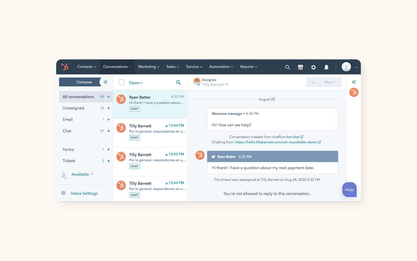Click the 48 count beside All conversations
417x261 pixels.
102,97
